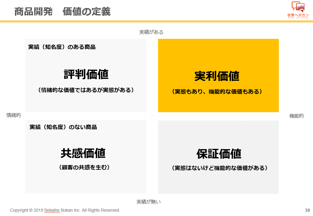
Task: Select the 共感価値 heading
Action: click(x=83, y=153)
